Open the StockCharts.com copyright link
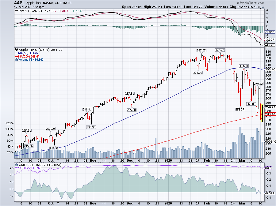Screen dimensions: 276x206 (x=251, y=3)
